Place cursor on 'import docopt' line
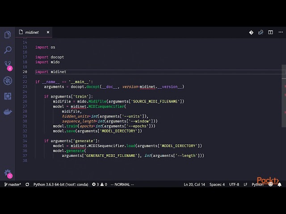The width and height of the screenshot is (286, 214). 50,57
